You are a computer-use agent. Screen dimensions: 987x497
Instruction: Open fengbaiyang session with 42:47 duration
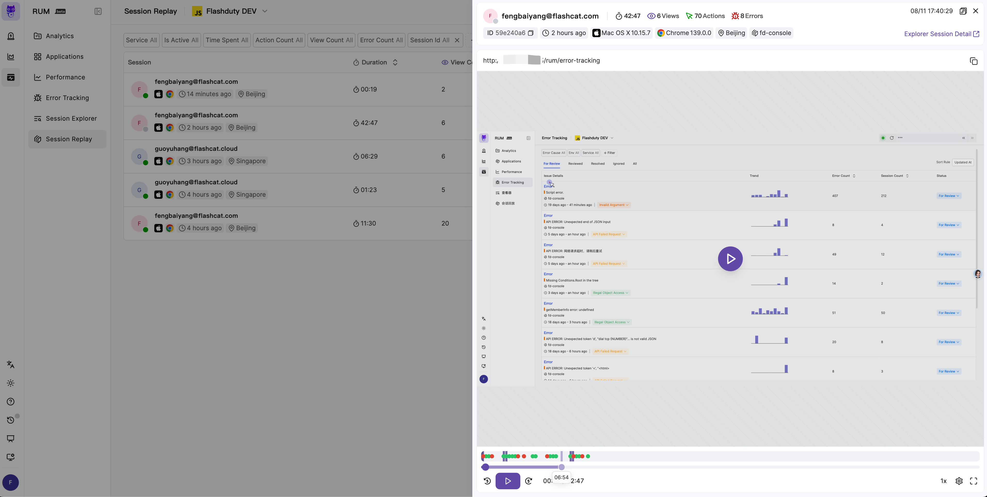click(x=298, y=123)
